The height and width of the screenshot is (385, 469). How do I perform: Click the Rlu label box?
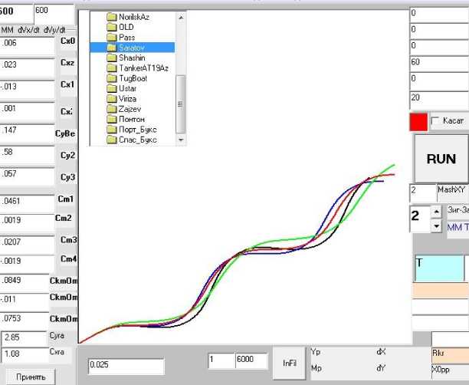[450, 356]
